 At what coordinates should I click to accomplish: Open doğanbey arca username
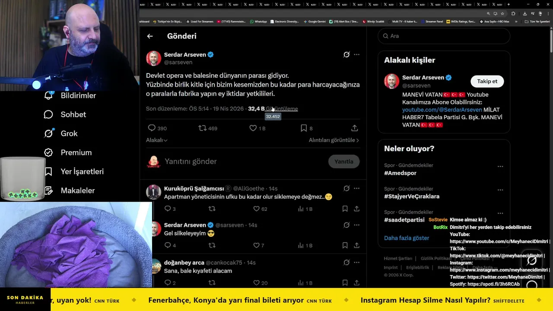tap(184, 263)
